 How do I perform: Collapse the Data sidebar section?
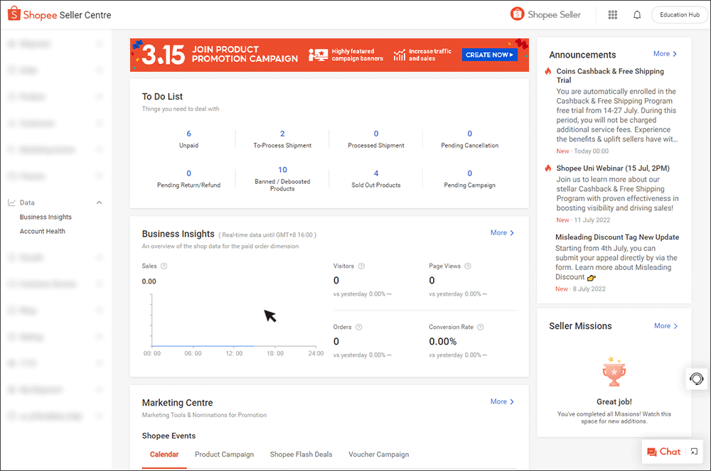point(100,202)
